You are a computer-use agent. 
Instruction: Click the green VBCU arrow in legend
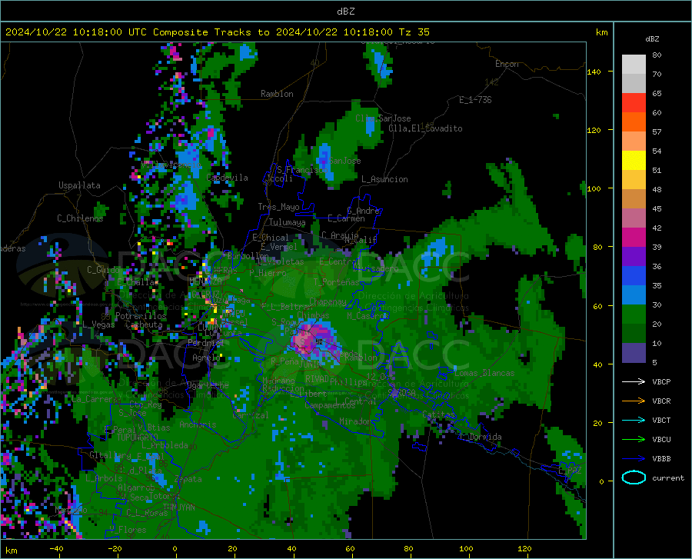(x=634, y=439)
